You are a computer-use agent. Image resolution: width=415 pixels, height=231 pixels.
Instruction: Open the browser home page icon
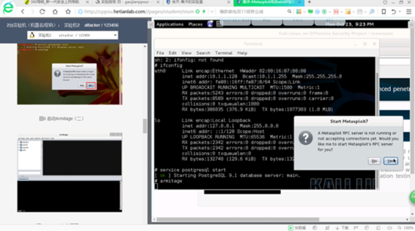55,11
